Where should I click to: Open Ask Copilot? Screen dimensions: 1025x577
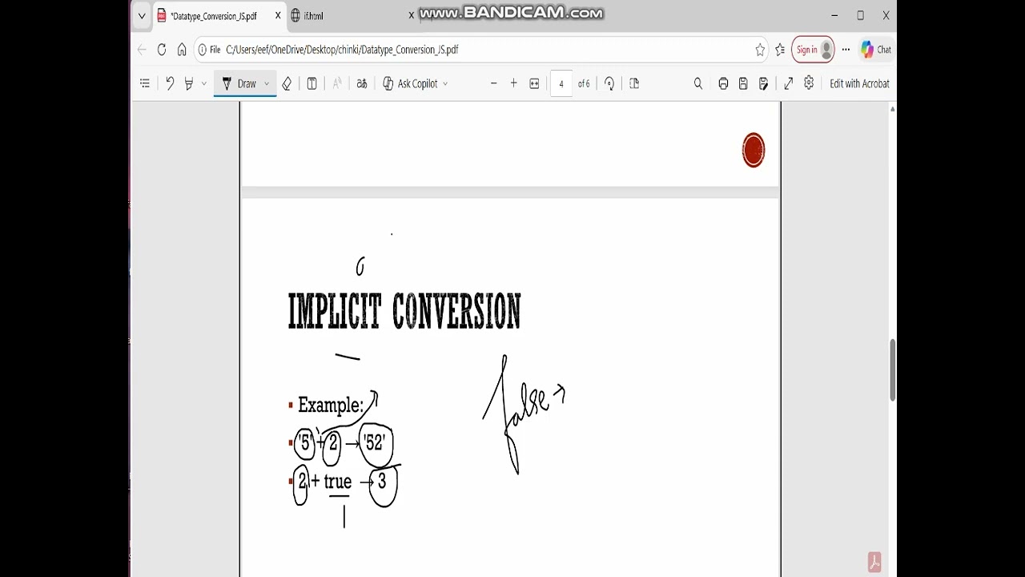[x=410, y=83]
